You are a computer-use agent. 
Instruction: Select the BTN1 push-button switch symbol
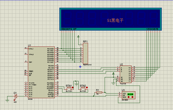pos(69,89)
